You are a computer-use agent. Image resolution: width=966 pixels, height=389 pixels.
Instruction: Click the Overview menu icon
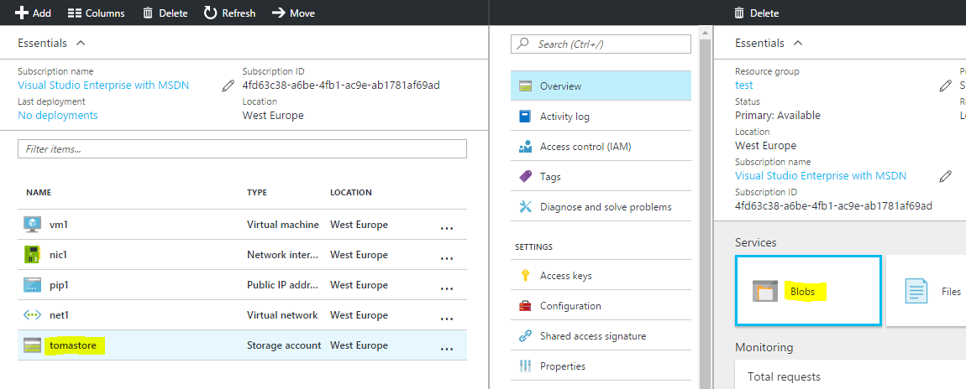click(525, 86)
